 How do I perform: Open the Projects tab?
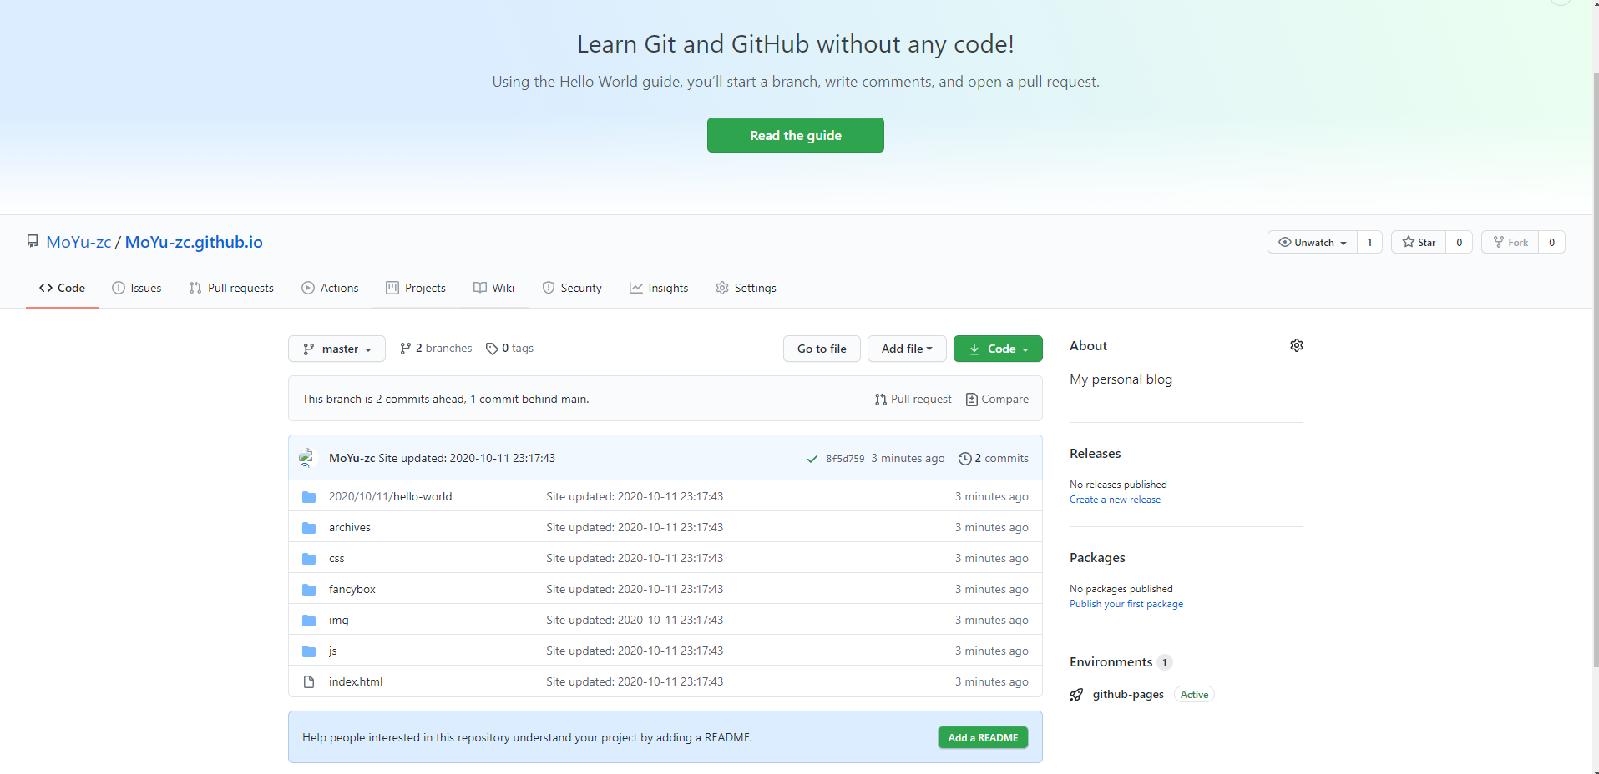click(x=416, y=288)
